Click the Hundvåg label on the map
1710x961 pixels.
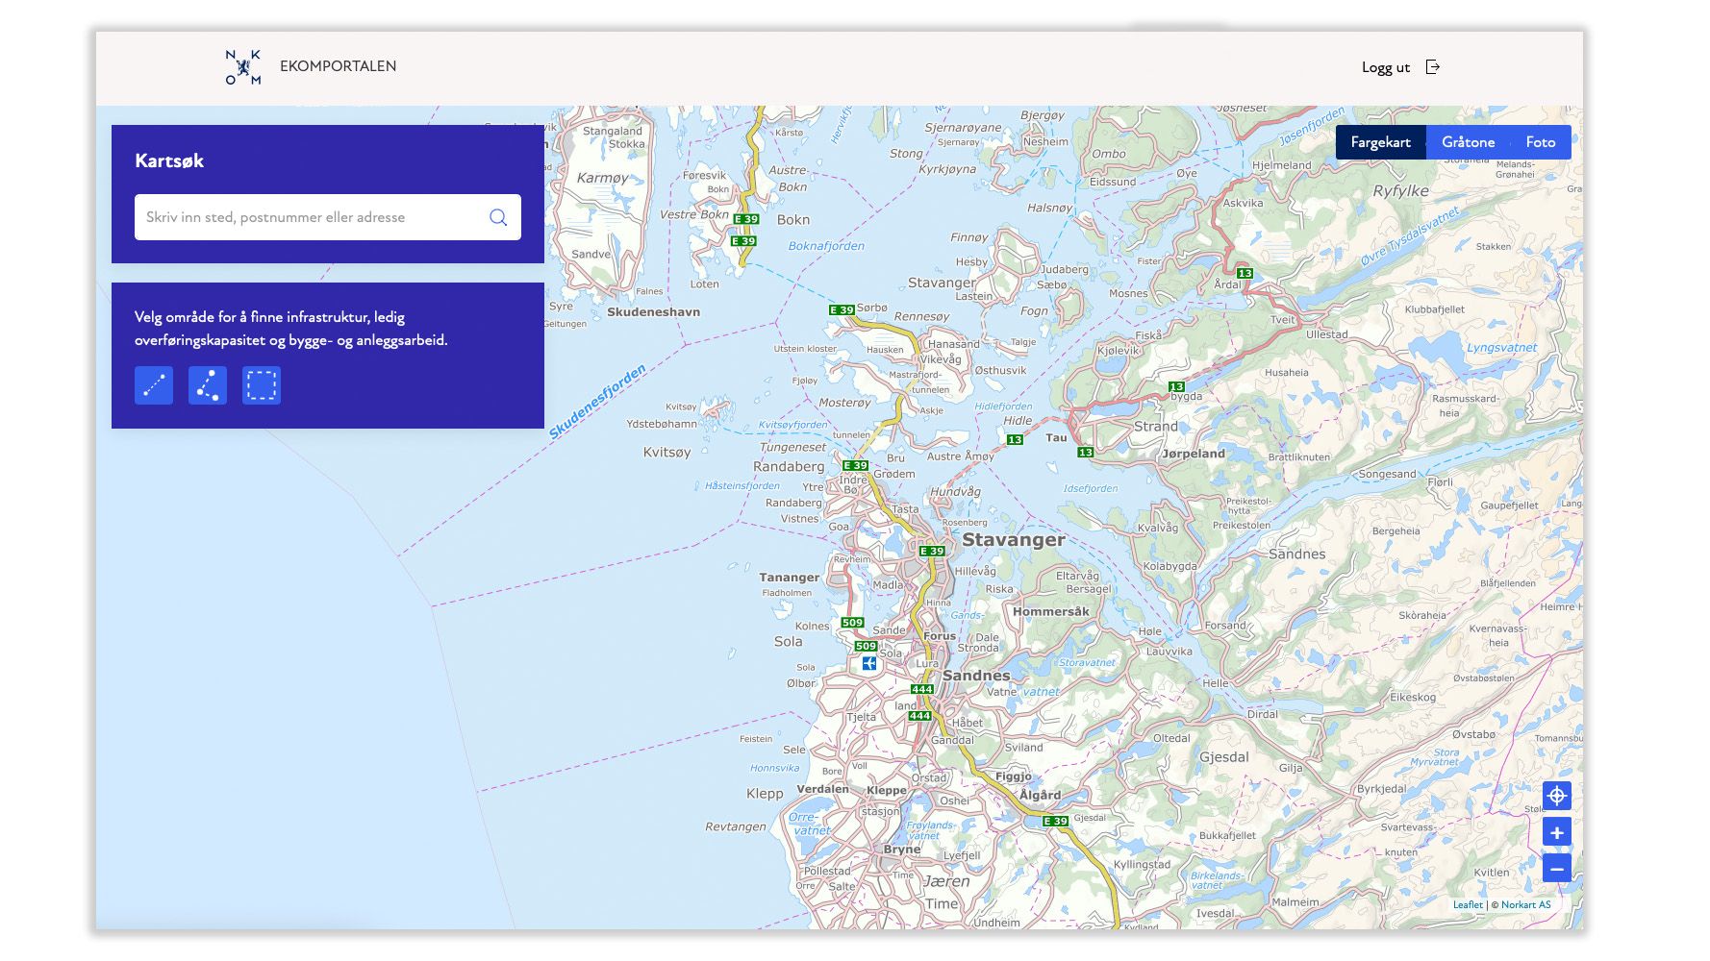click(x=955, y=492)
